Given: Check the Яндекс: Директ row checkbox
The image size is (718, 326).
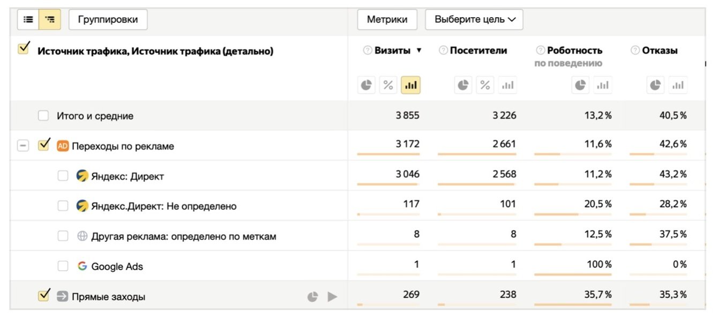Looking at the screenshot, I should pos(63,176).
